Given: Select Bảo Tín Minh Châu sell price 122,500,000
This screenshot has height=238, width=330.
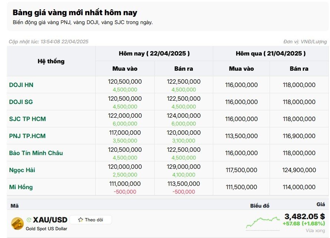Looking at the screenshot, I should tap(184, 150).
